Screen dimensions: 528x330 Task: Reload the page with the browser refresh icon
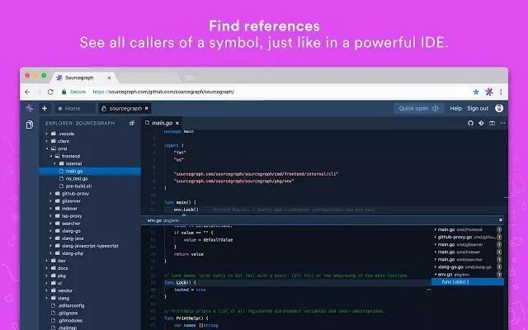point(50,92)
